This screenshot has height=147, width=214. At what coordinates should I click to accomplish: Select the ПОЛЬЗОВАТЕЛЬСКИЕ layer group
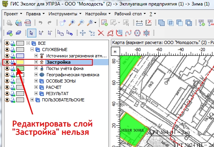coord(63,100)
